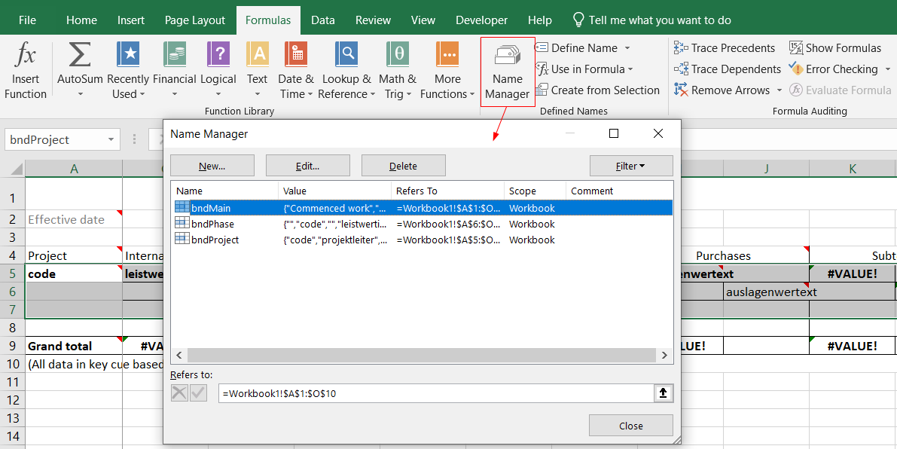This screenshot has height=449, width=897.
Task: Expand the Name Box dropdown arrow
Action: click(111, 139)
